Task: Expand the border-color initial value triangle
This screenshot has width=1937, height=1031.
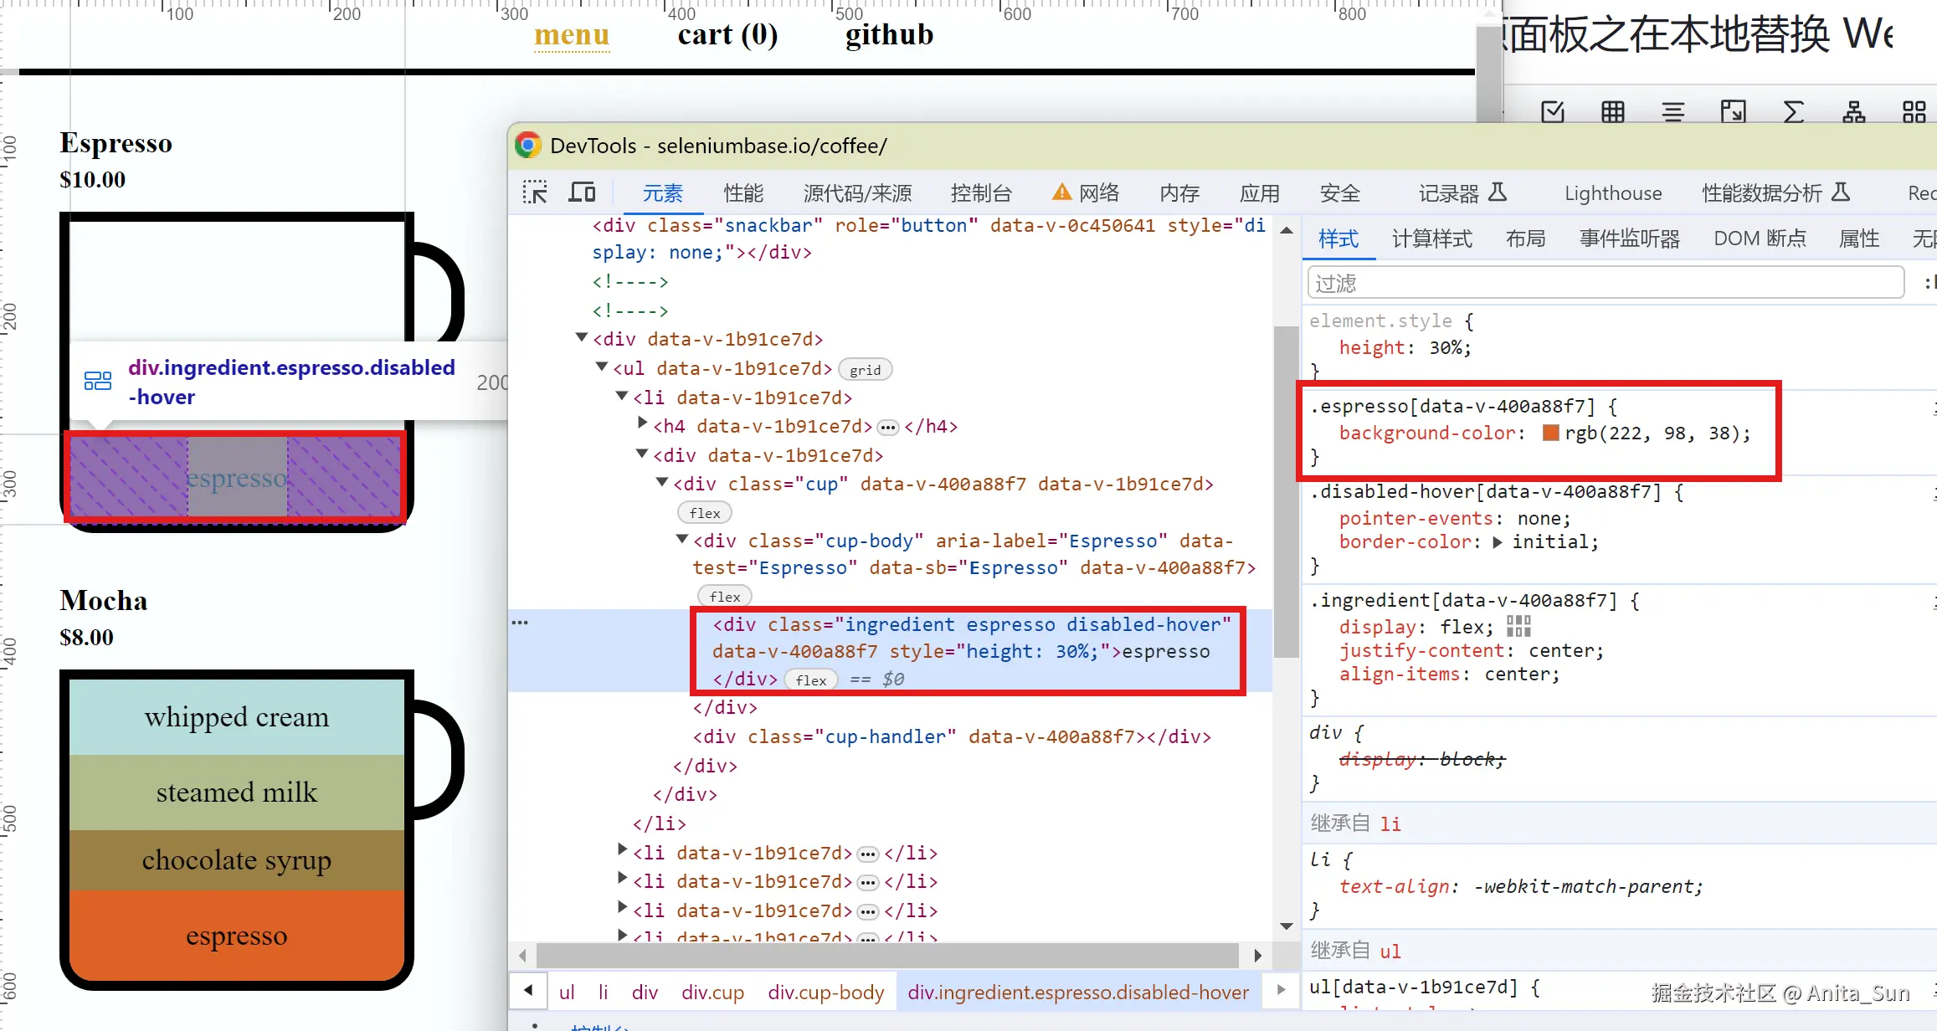Action: tap(1498, 542)
